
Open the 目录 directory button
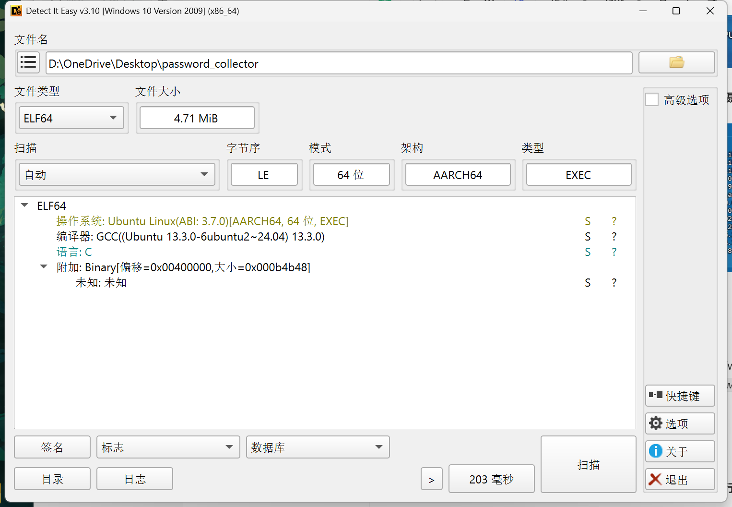click(x=52, y=479)
